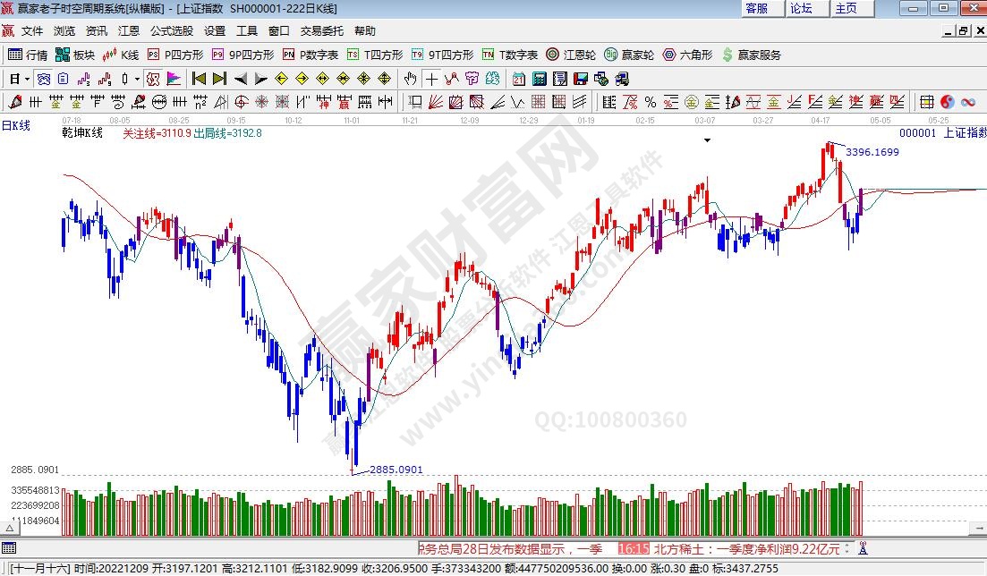Jump to first bar with skip-to-start arrow
This screenshot has width=987, height=576.
point(199,79)
